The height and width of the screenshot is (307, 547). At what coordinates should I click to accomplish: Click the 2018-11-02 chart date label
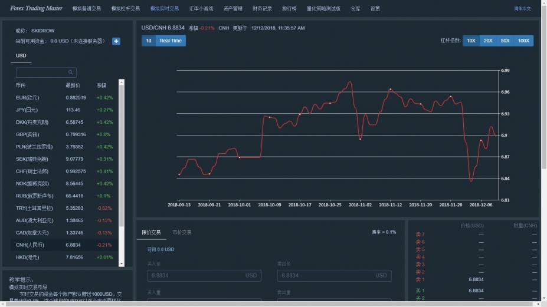[x=360, y=205]
